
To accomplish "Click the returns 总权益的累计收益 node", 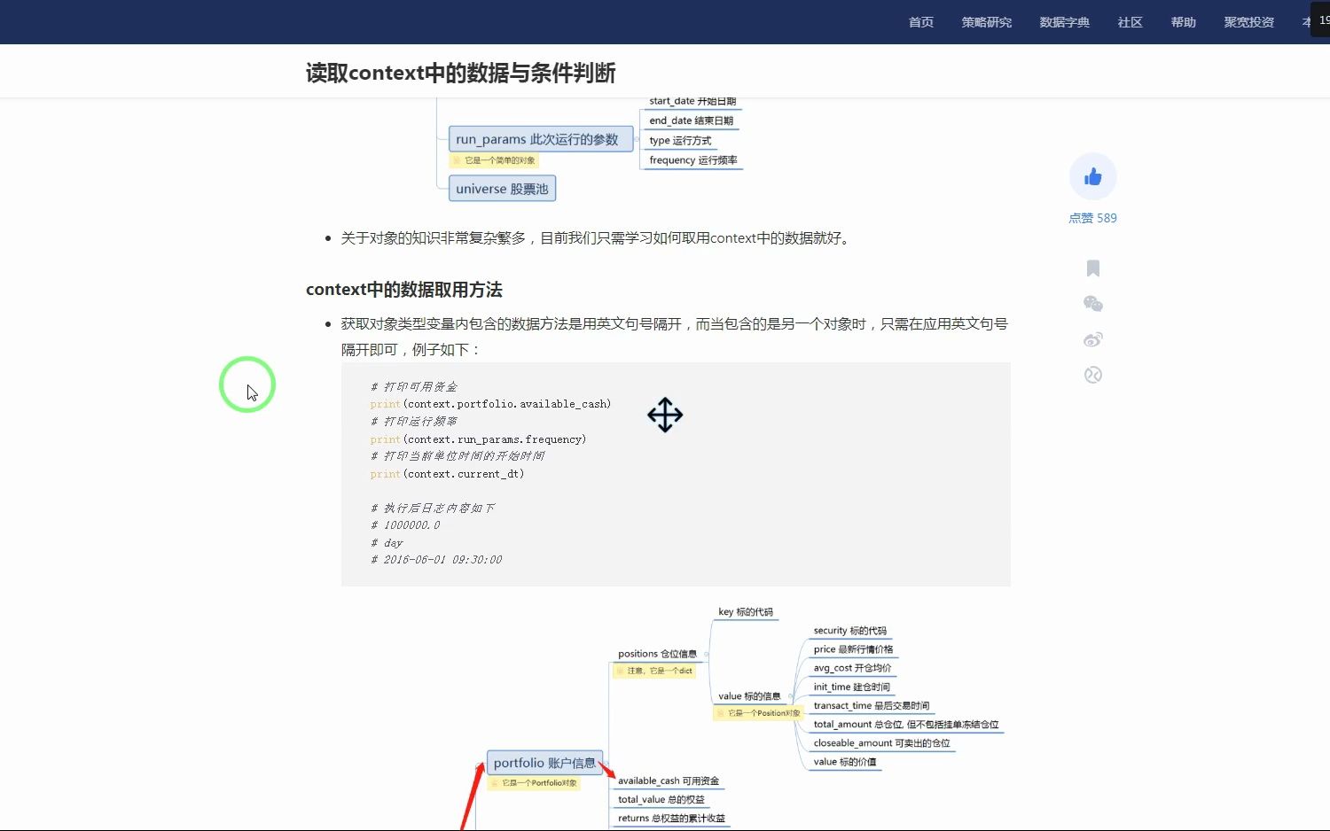I will (671, 819).
